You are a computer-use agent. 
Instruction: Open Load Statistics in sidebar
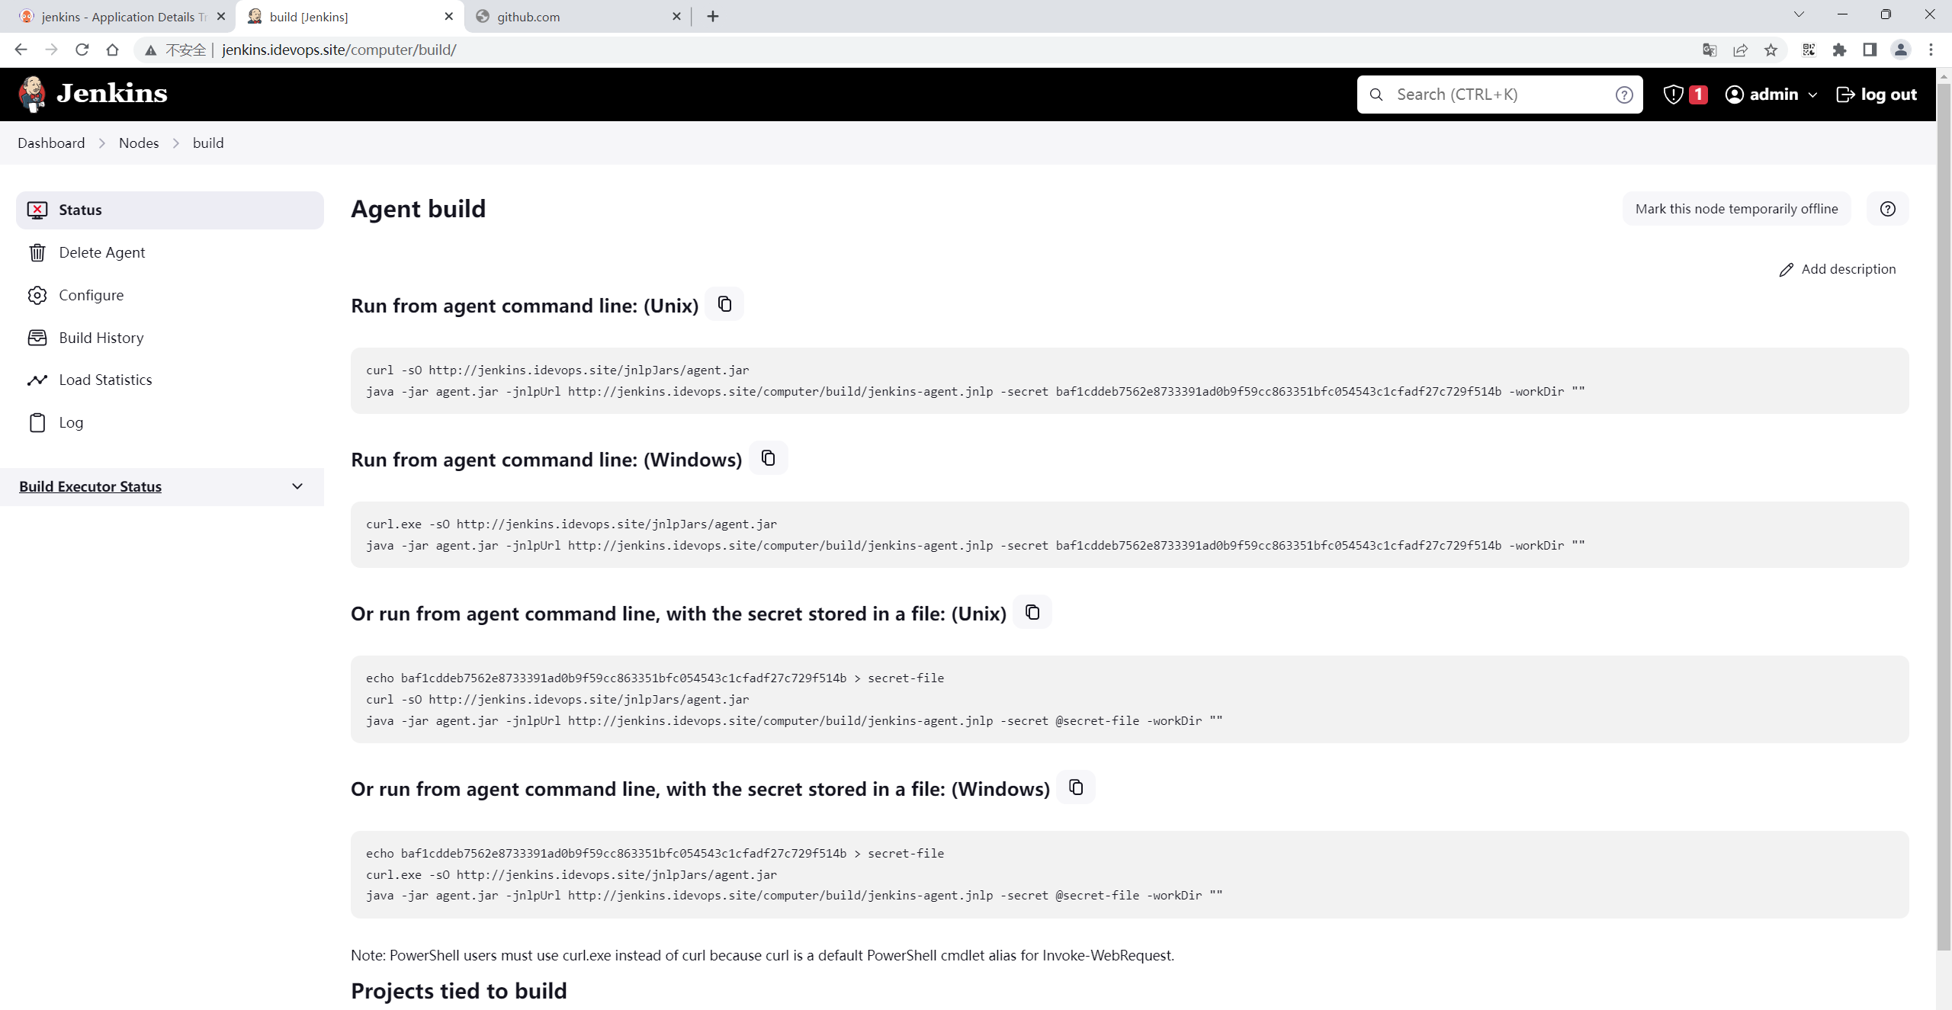click(x=169, y=380)
